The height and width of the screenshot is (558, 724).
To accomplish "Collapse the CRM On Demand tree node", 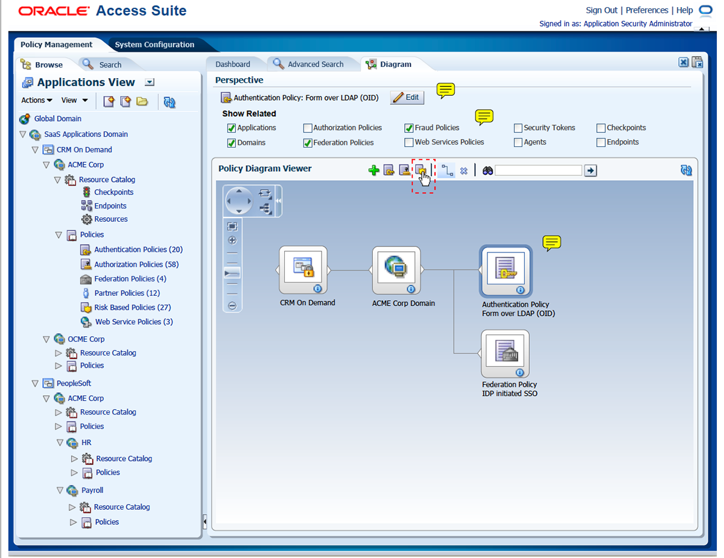I will pyautogui.click(x=35, y=149).
